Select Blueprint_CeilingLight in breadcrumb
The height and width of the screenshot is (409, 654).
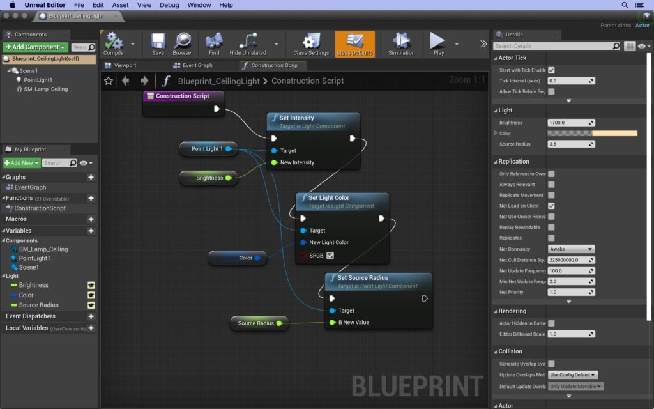coord(218,81)
